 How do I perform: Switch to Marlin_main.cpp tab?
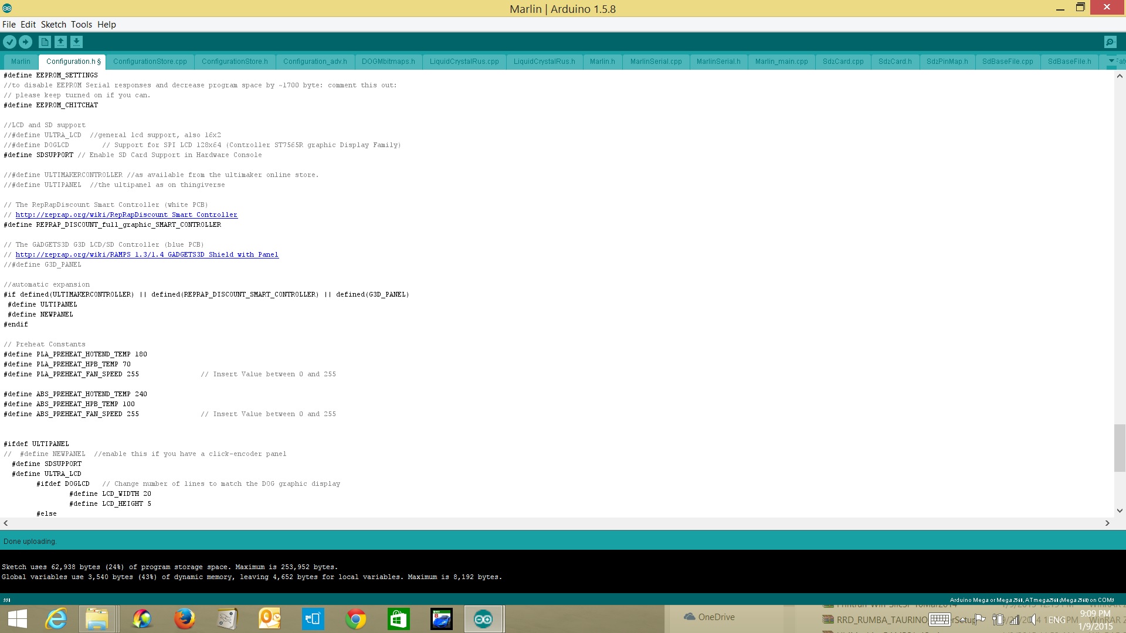tap(781, 62)
